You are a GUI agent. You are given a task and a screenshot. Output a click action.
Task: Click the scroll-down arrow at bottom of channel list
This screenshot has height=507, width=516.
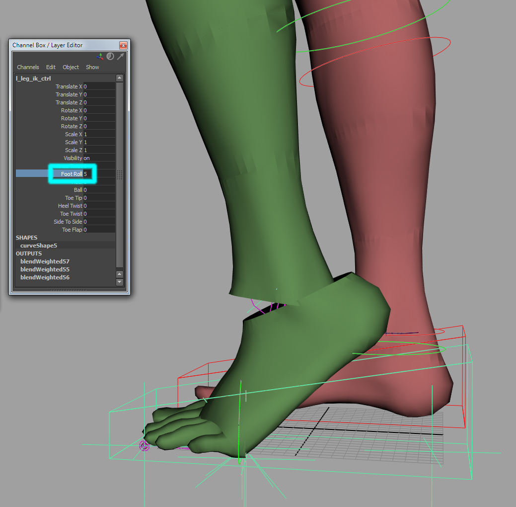coord(120,282)
